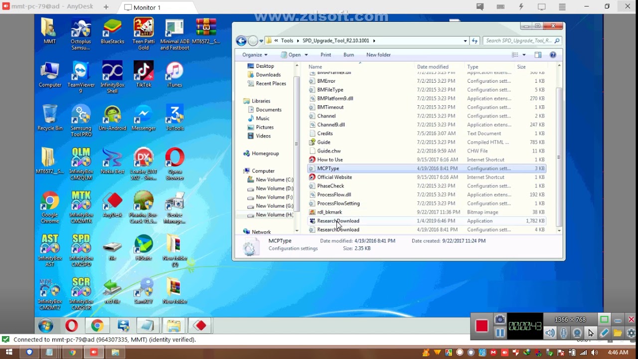Toggle webcam capture in the recorder
The image size is (638, 359).
577,333
